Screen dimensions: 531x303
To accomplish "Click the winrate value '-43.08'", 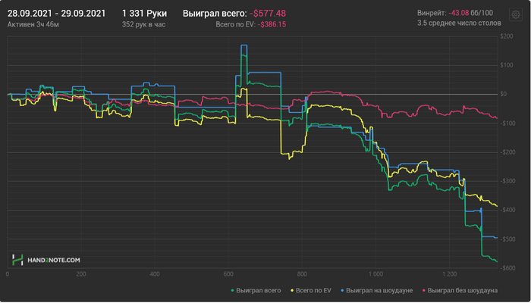I will 458,13.
